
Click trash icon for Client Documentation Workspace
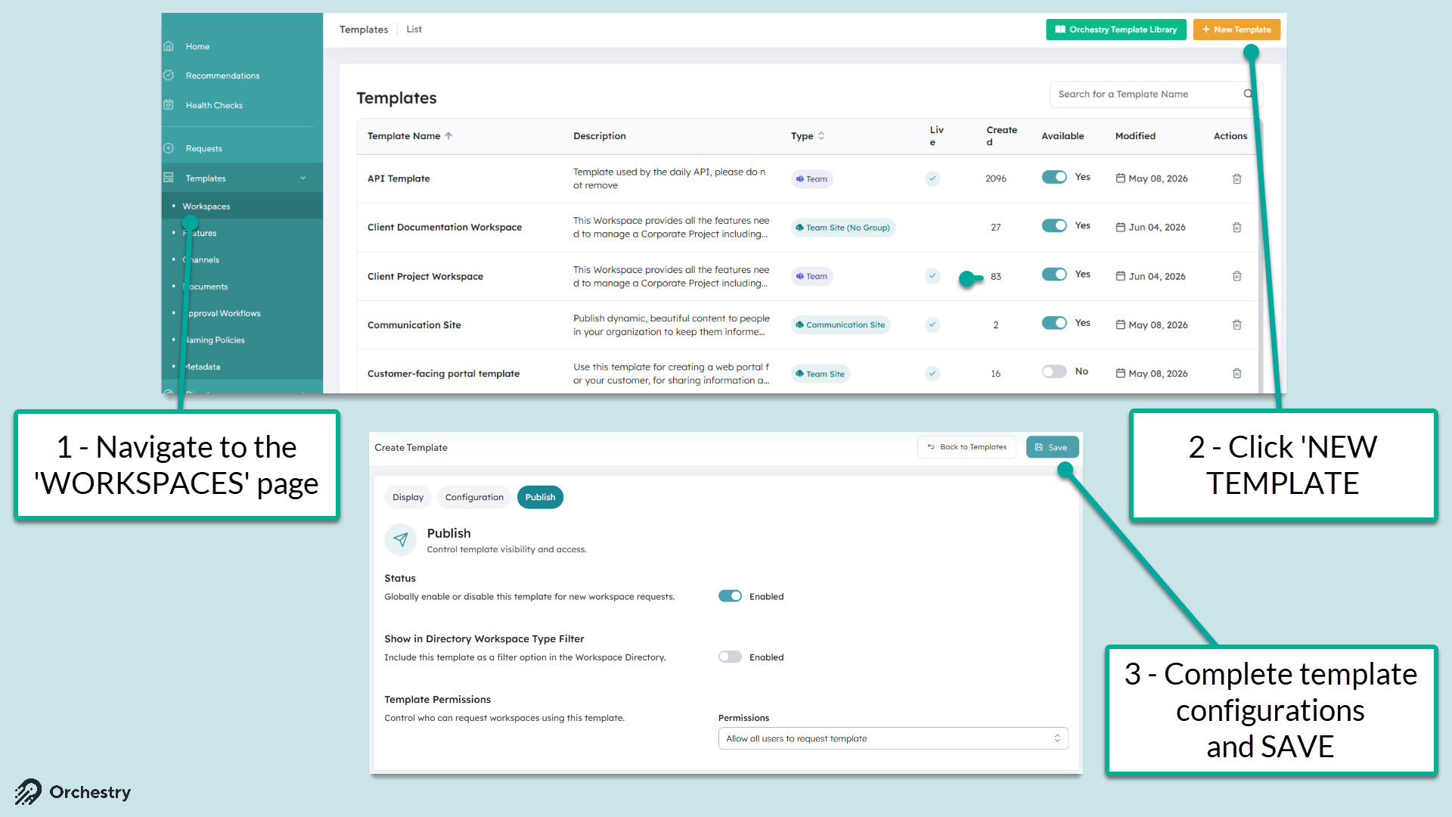1236,228
